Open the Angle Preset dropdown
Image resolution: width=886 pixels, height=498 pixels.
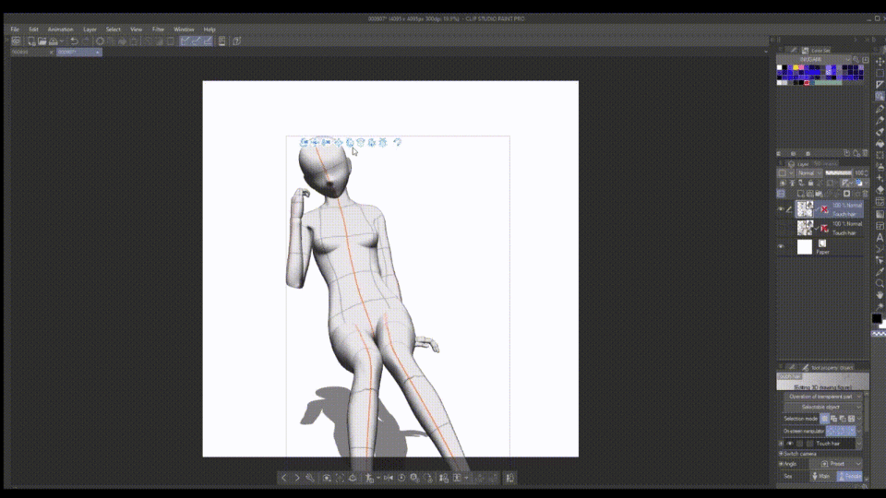pyautogui.click(x=859, y=464)
